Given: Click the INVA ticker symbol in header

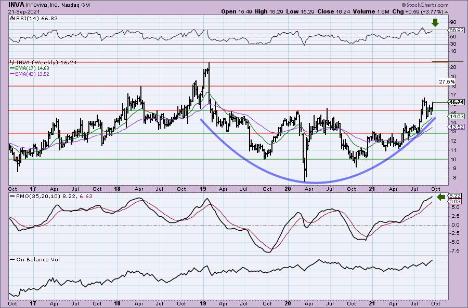Looking at the screenshot, I should [x=16, y=5].
